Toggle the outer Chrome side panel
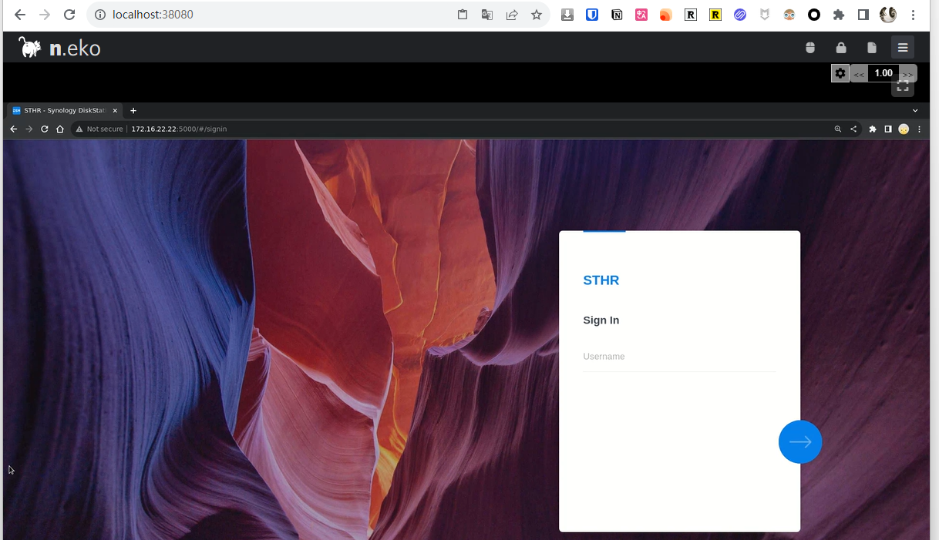Viewport: 939px width, 540px height. [863, 15]
